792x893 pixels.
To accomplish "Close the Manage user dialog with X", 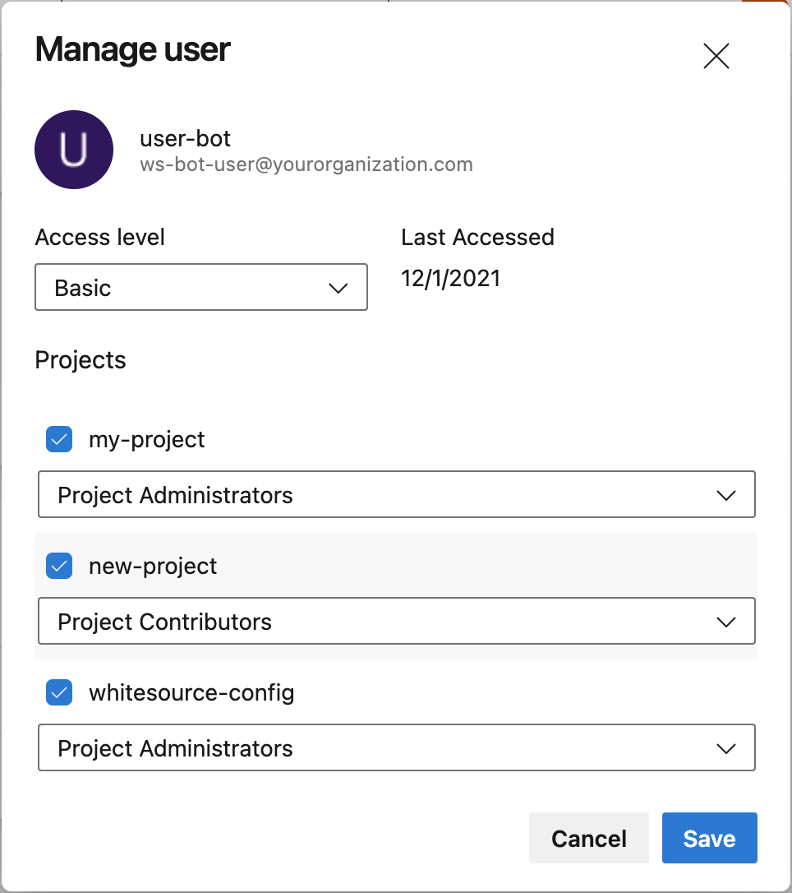I will (x=716, y=56).
